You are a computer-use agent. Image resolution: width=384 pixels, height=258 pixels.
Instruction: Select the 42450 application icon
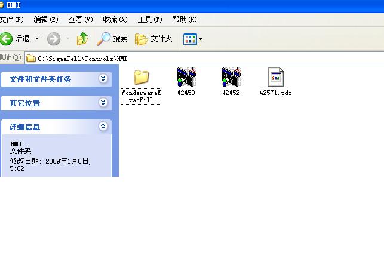pos(186,78)
